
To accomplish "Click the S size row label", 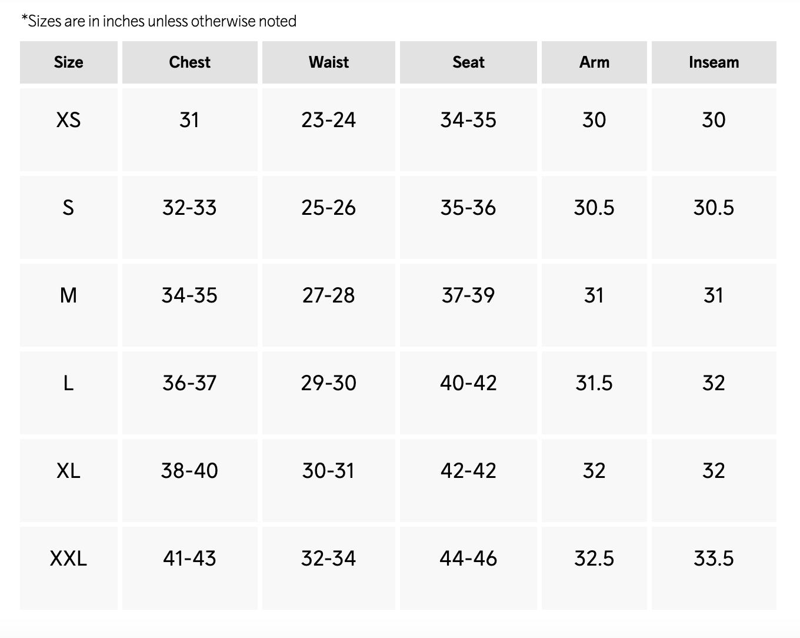I will point(68,208).
